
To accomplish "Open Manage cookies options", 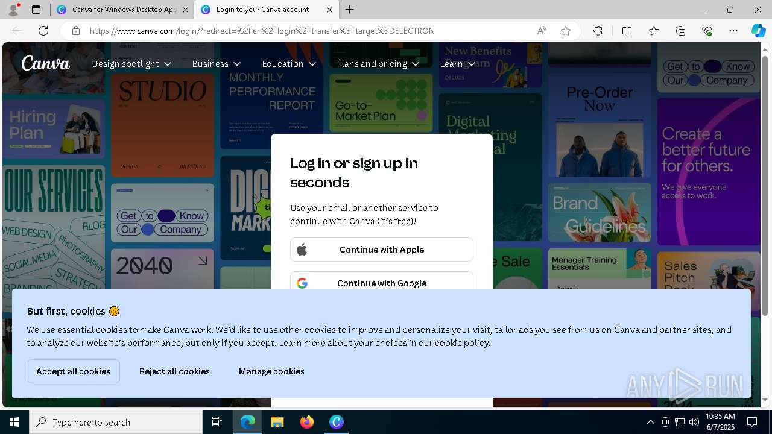I will [x=271, y=371].
